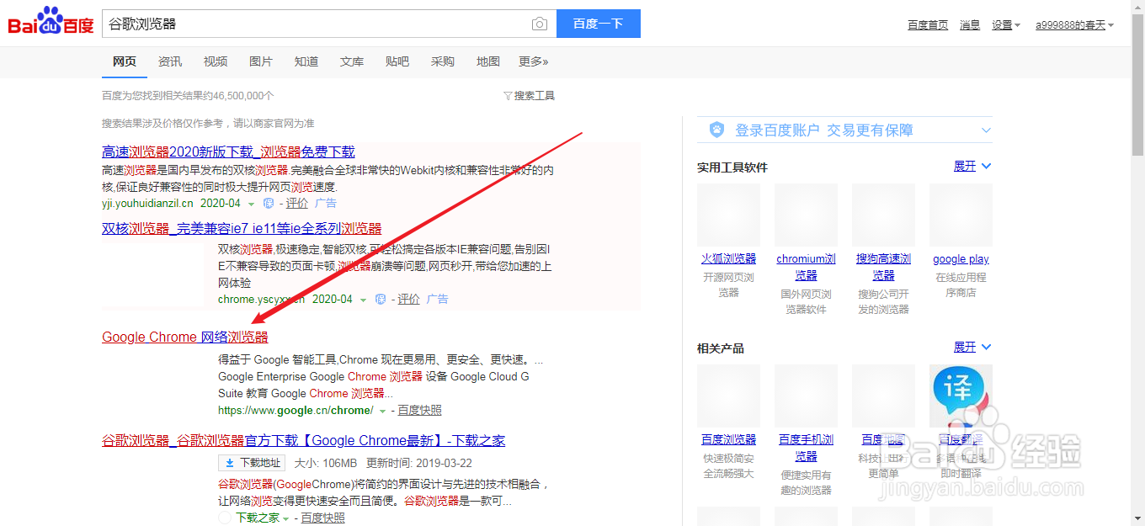The height and width of the screenshot is (526, 1145).
Task: Click verification badge of yji.youhuidianzil.cn ad
Action: tap(269, 203)
